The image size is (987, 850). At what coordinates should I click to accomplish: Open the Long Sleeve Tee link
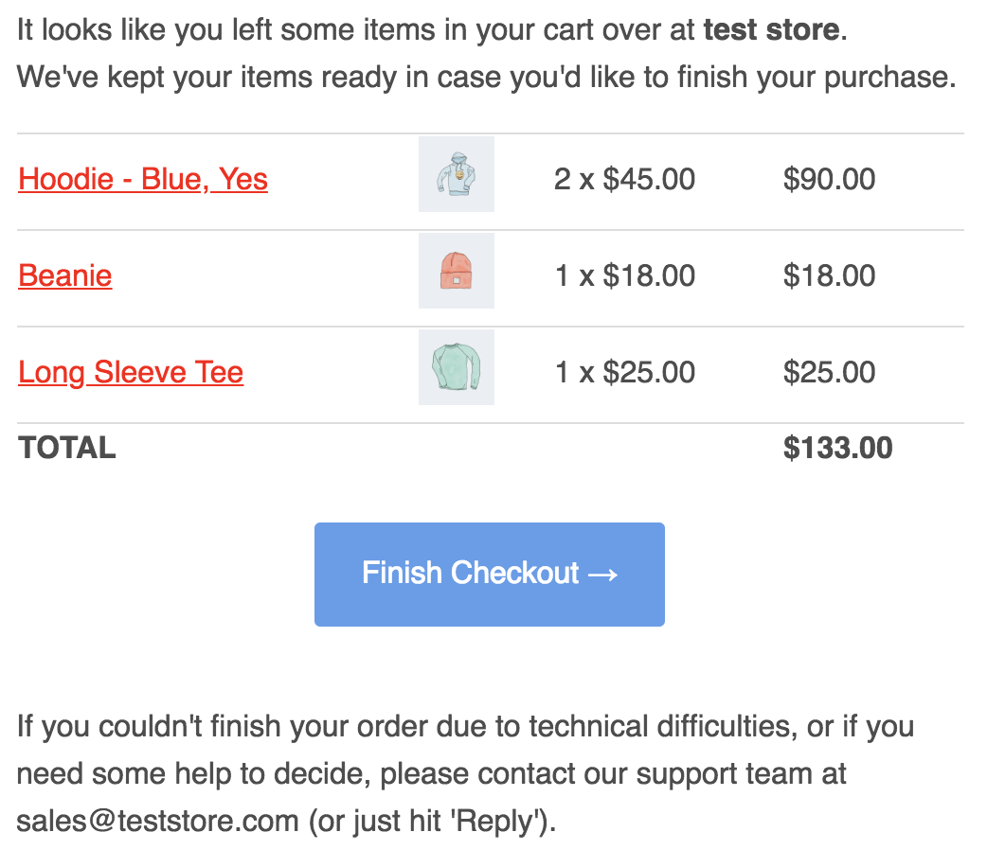tap(131, 372)
